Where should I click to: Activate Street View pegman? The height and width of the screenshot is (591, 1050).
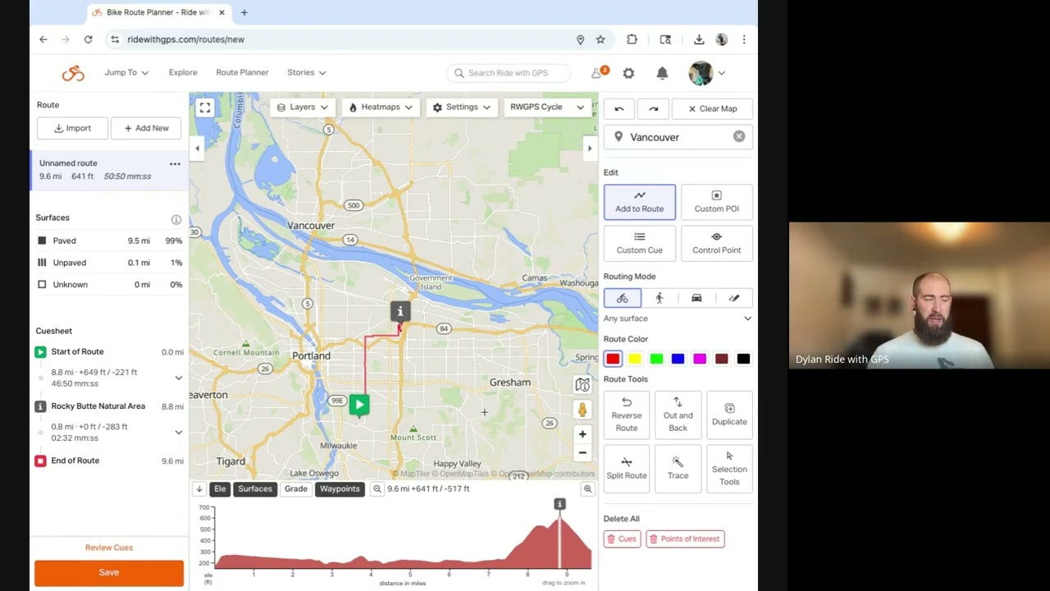(582, 409)
